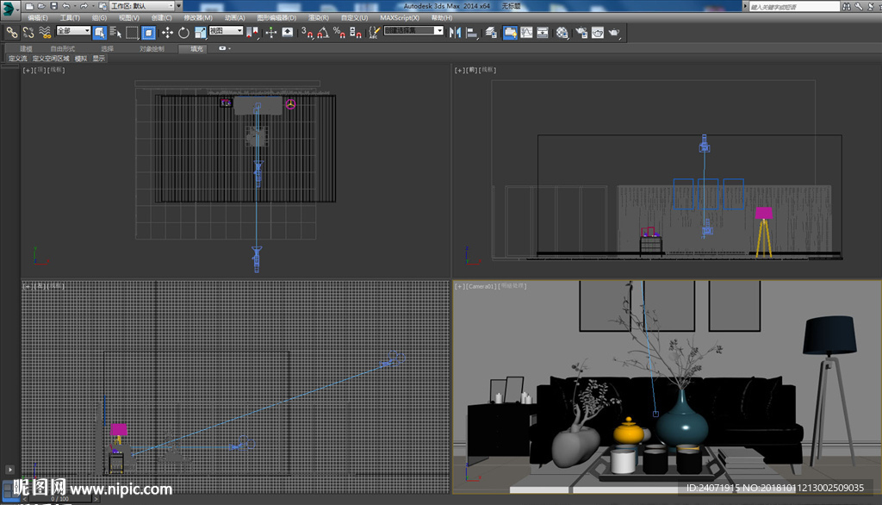The height and width of the screenshot is (505, 882).
Task: Toggle the Spinner Snap button
Action: point(356,33)
